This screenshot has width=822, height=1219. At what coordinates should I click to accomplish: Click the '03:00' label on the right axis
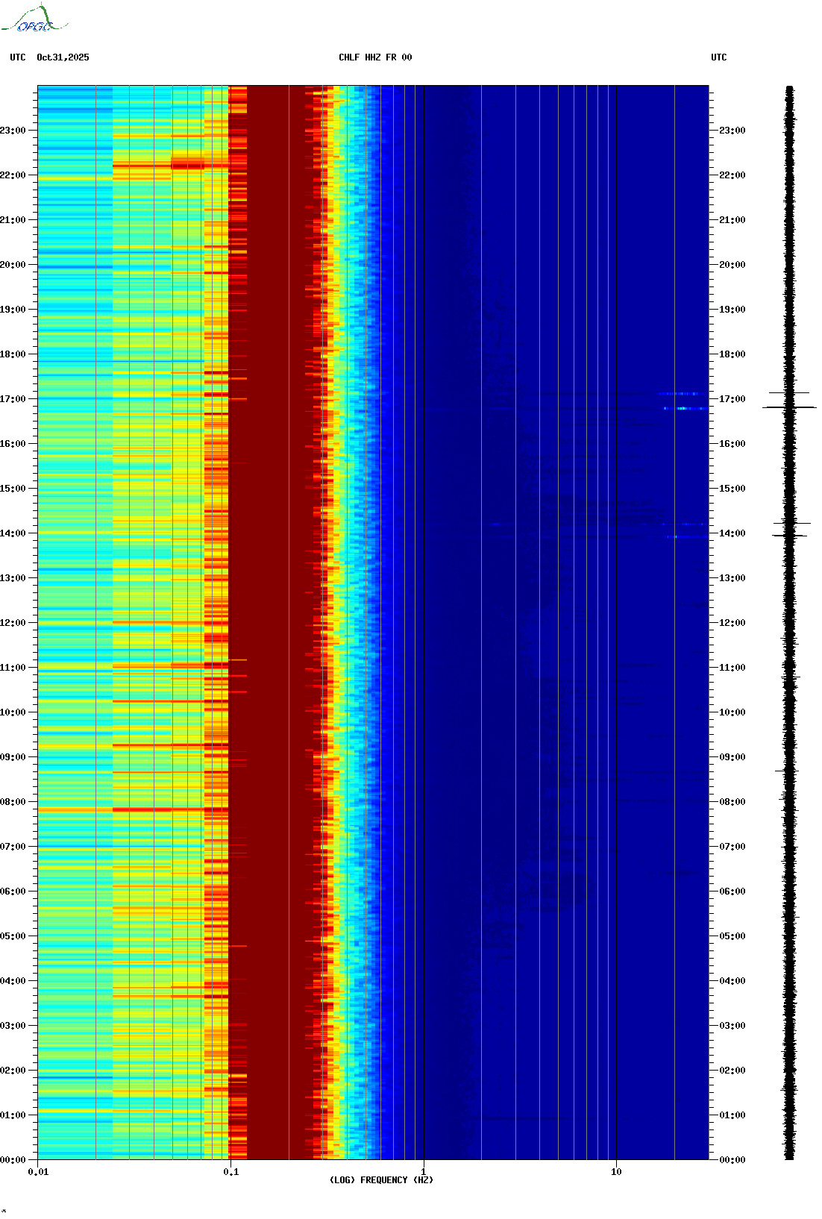732,1026
